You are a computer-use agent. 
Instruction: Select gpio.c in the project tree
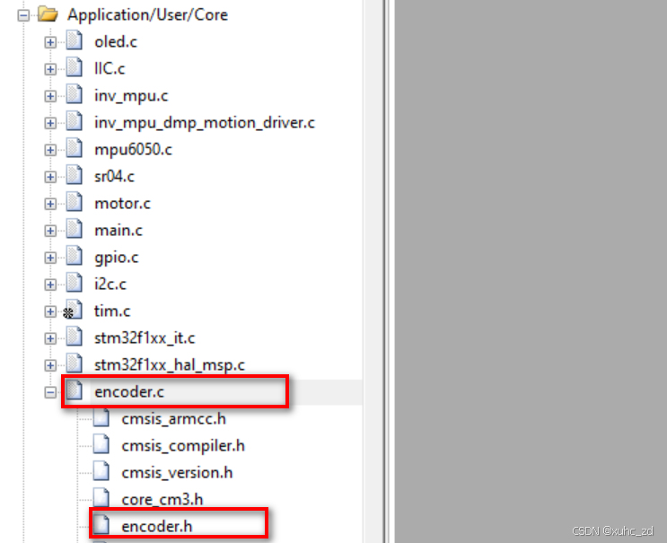(117, 258)
